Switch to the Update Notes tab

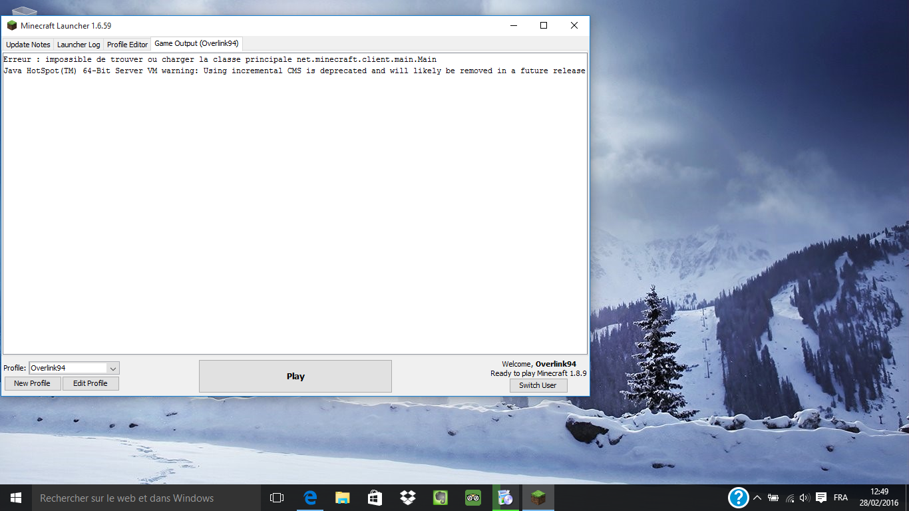click(x=28, y=45)
